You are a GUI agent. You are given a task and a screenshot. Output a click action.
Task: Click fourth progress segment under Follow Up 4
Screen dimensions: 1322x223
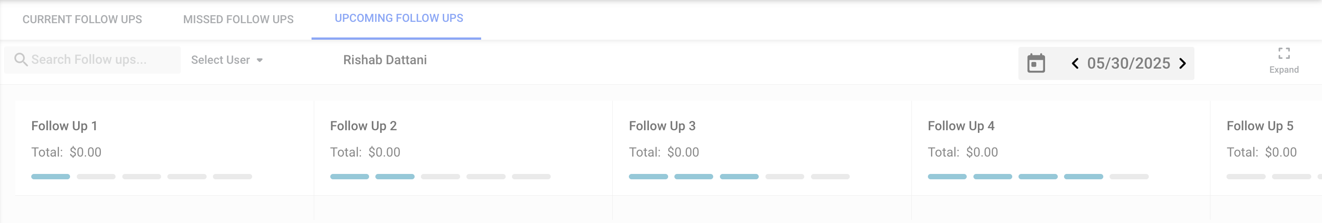[1083, 177]
